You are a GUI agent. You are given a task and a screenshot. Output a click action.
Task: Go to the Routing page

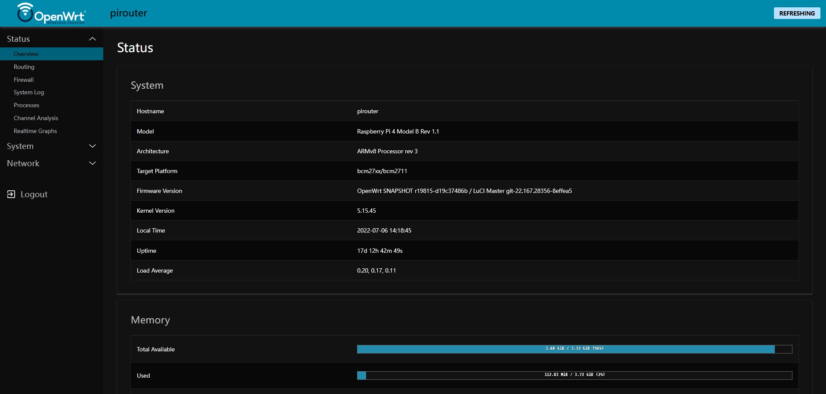(x=24, y=67)
